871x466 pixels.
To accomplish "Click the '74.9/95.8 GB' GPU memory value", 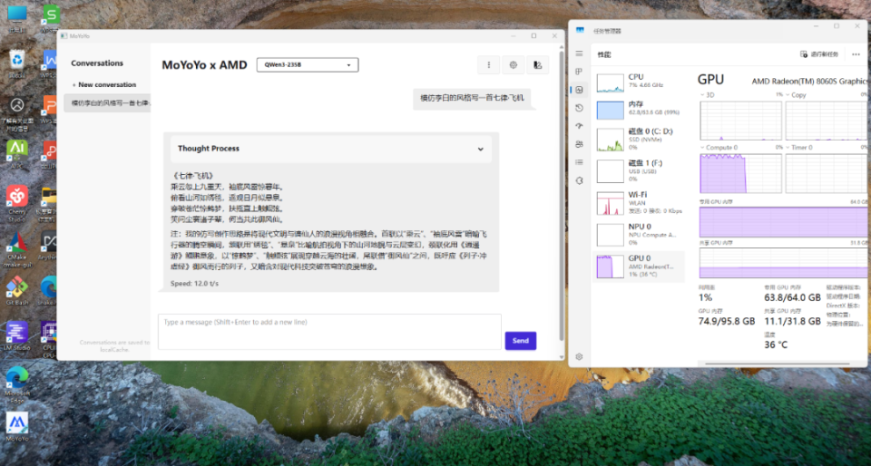I will tap(726, 321).
